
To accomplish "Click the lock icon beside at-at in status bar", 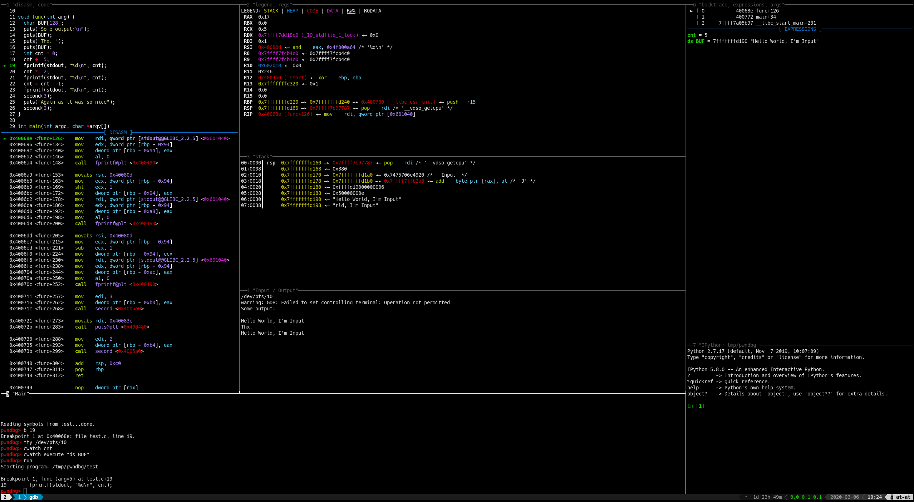I will pyautogui.click(x=892, y=497).
